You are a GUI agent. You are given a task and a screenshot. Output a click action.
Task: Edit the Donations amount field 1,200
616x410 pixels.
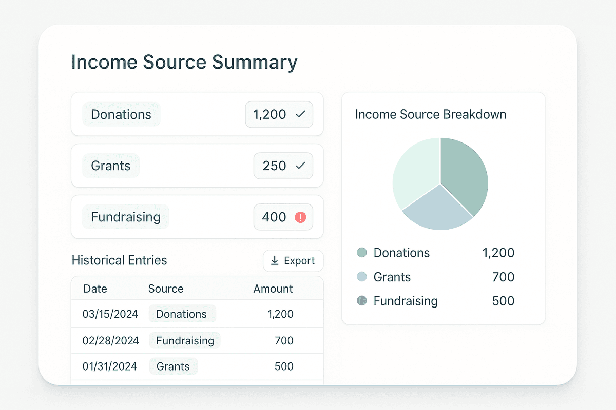pos(279,114)
